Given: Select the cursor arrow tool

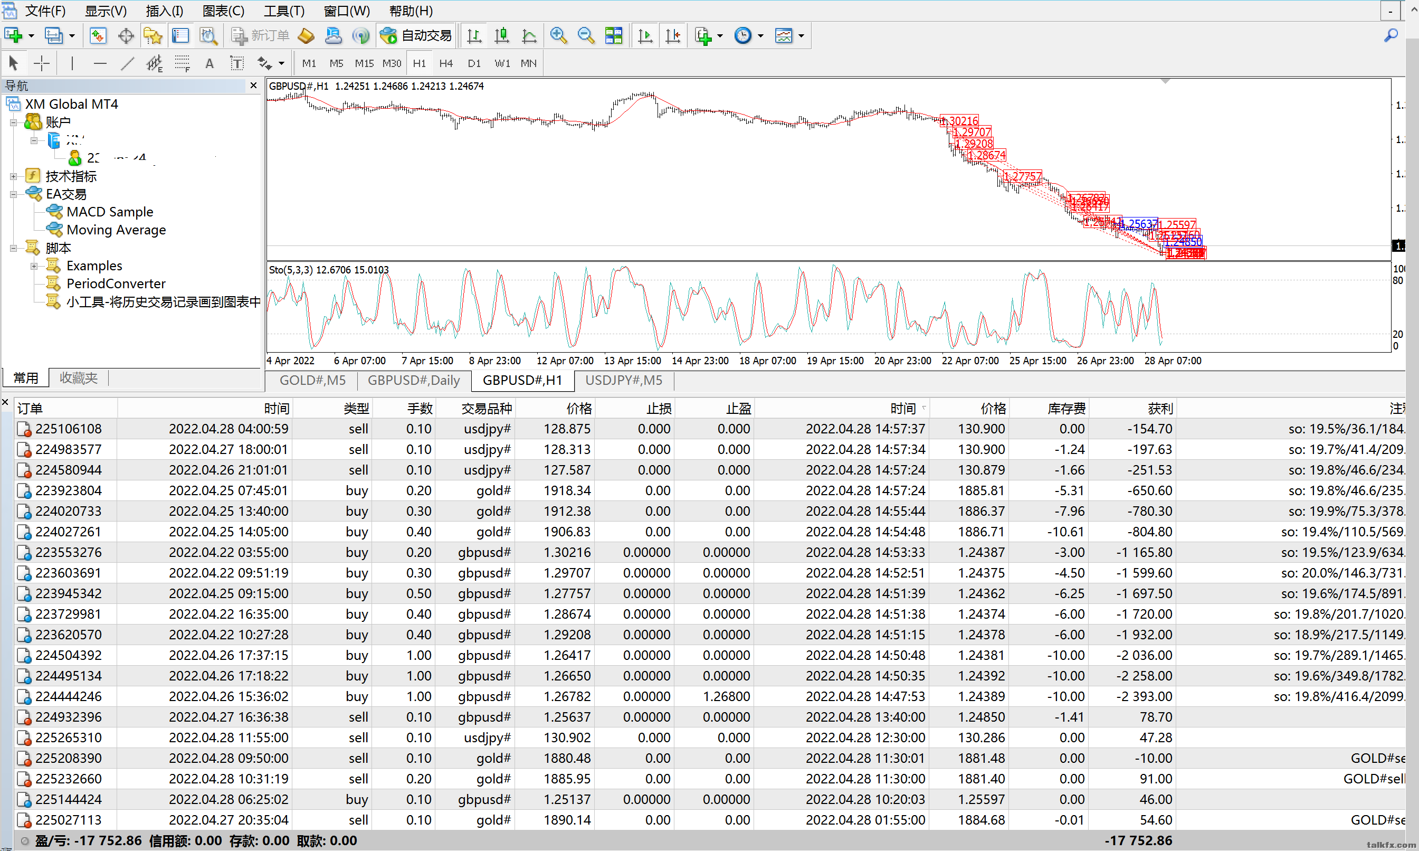Looking at the screenshot, I should point(14,63).
